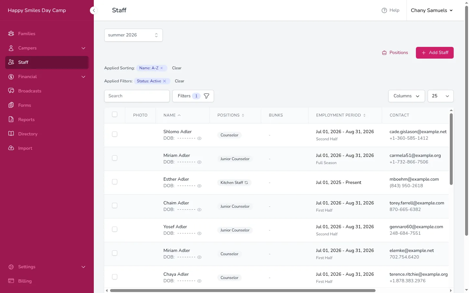Image resolution: width=469 pixels, height=293 pixels.
Task: Expand the Financial sidebar section
Action: pos(47,77)
